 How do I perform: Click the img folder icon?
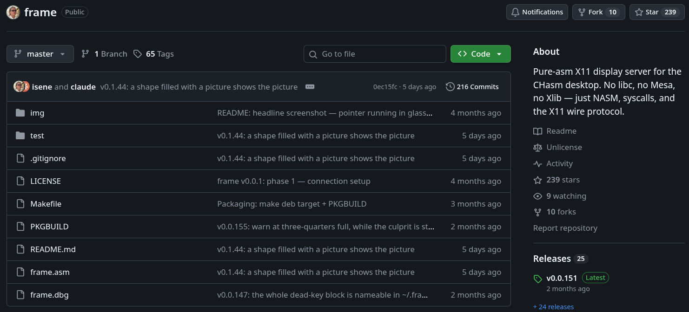[x=20, y=113]
